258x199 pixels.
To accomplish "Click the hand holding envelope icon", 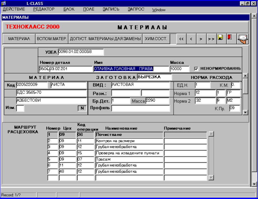I will click(242, 39).
